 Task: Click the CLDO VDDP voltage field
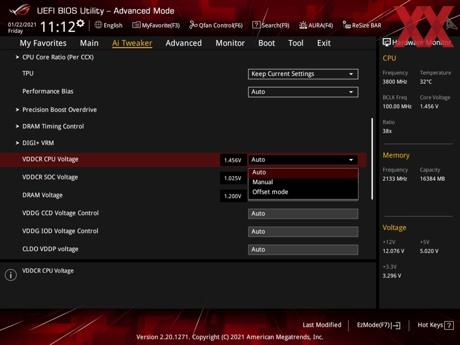[x=303, y=250]
